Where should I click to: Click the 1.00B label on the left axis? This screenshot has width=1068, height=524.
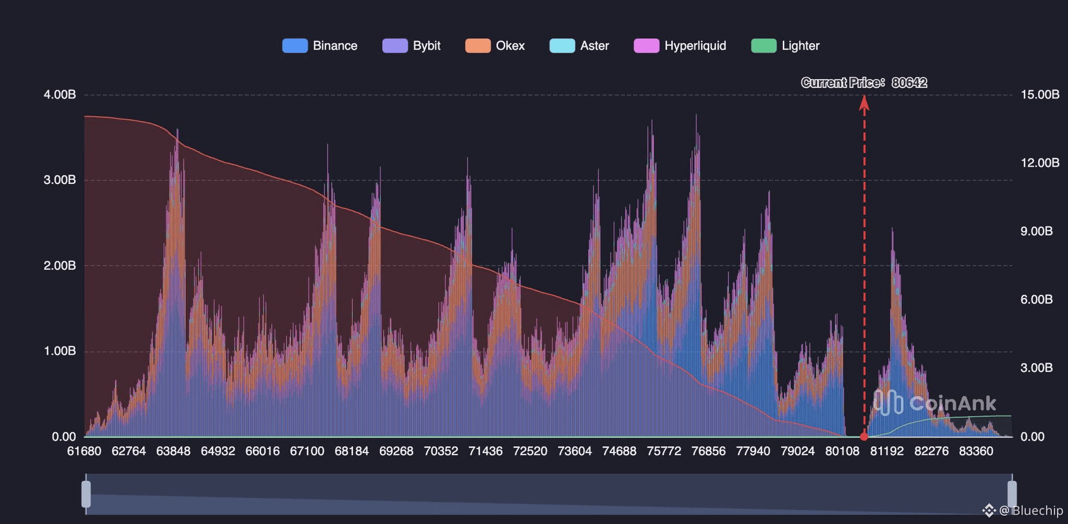(x=60, y=351)
